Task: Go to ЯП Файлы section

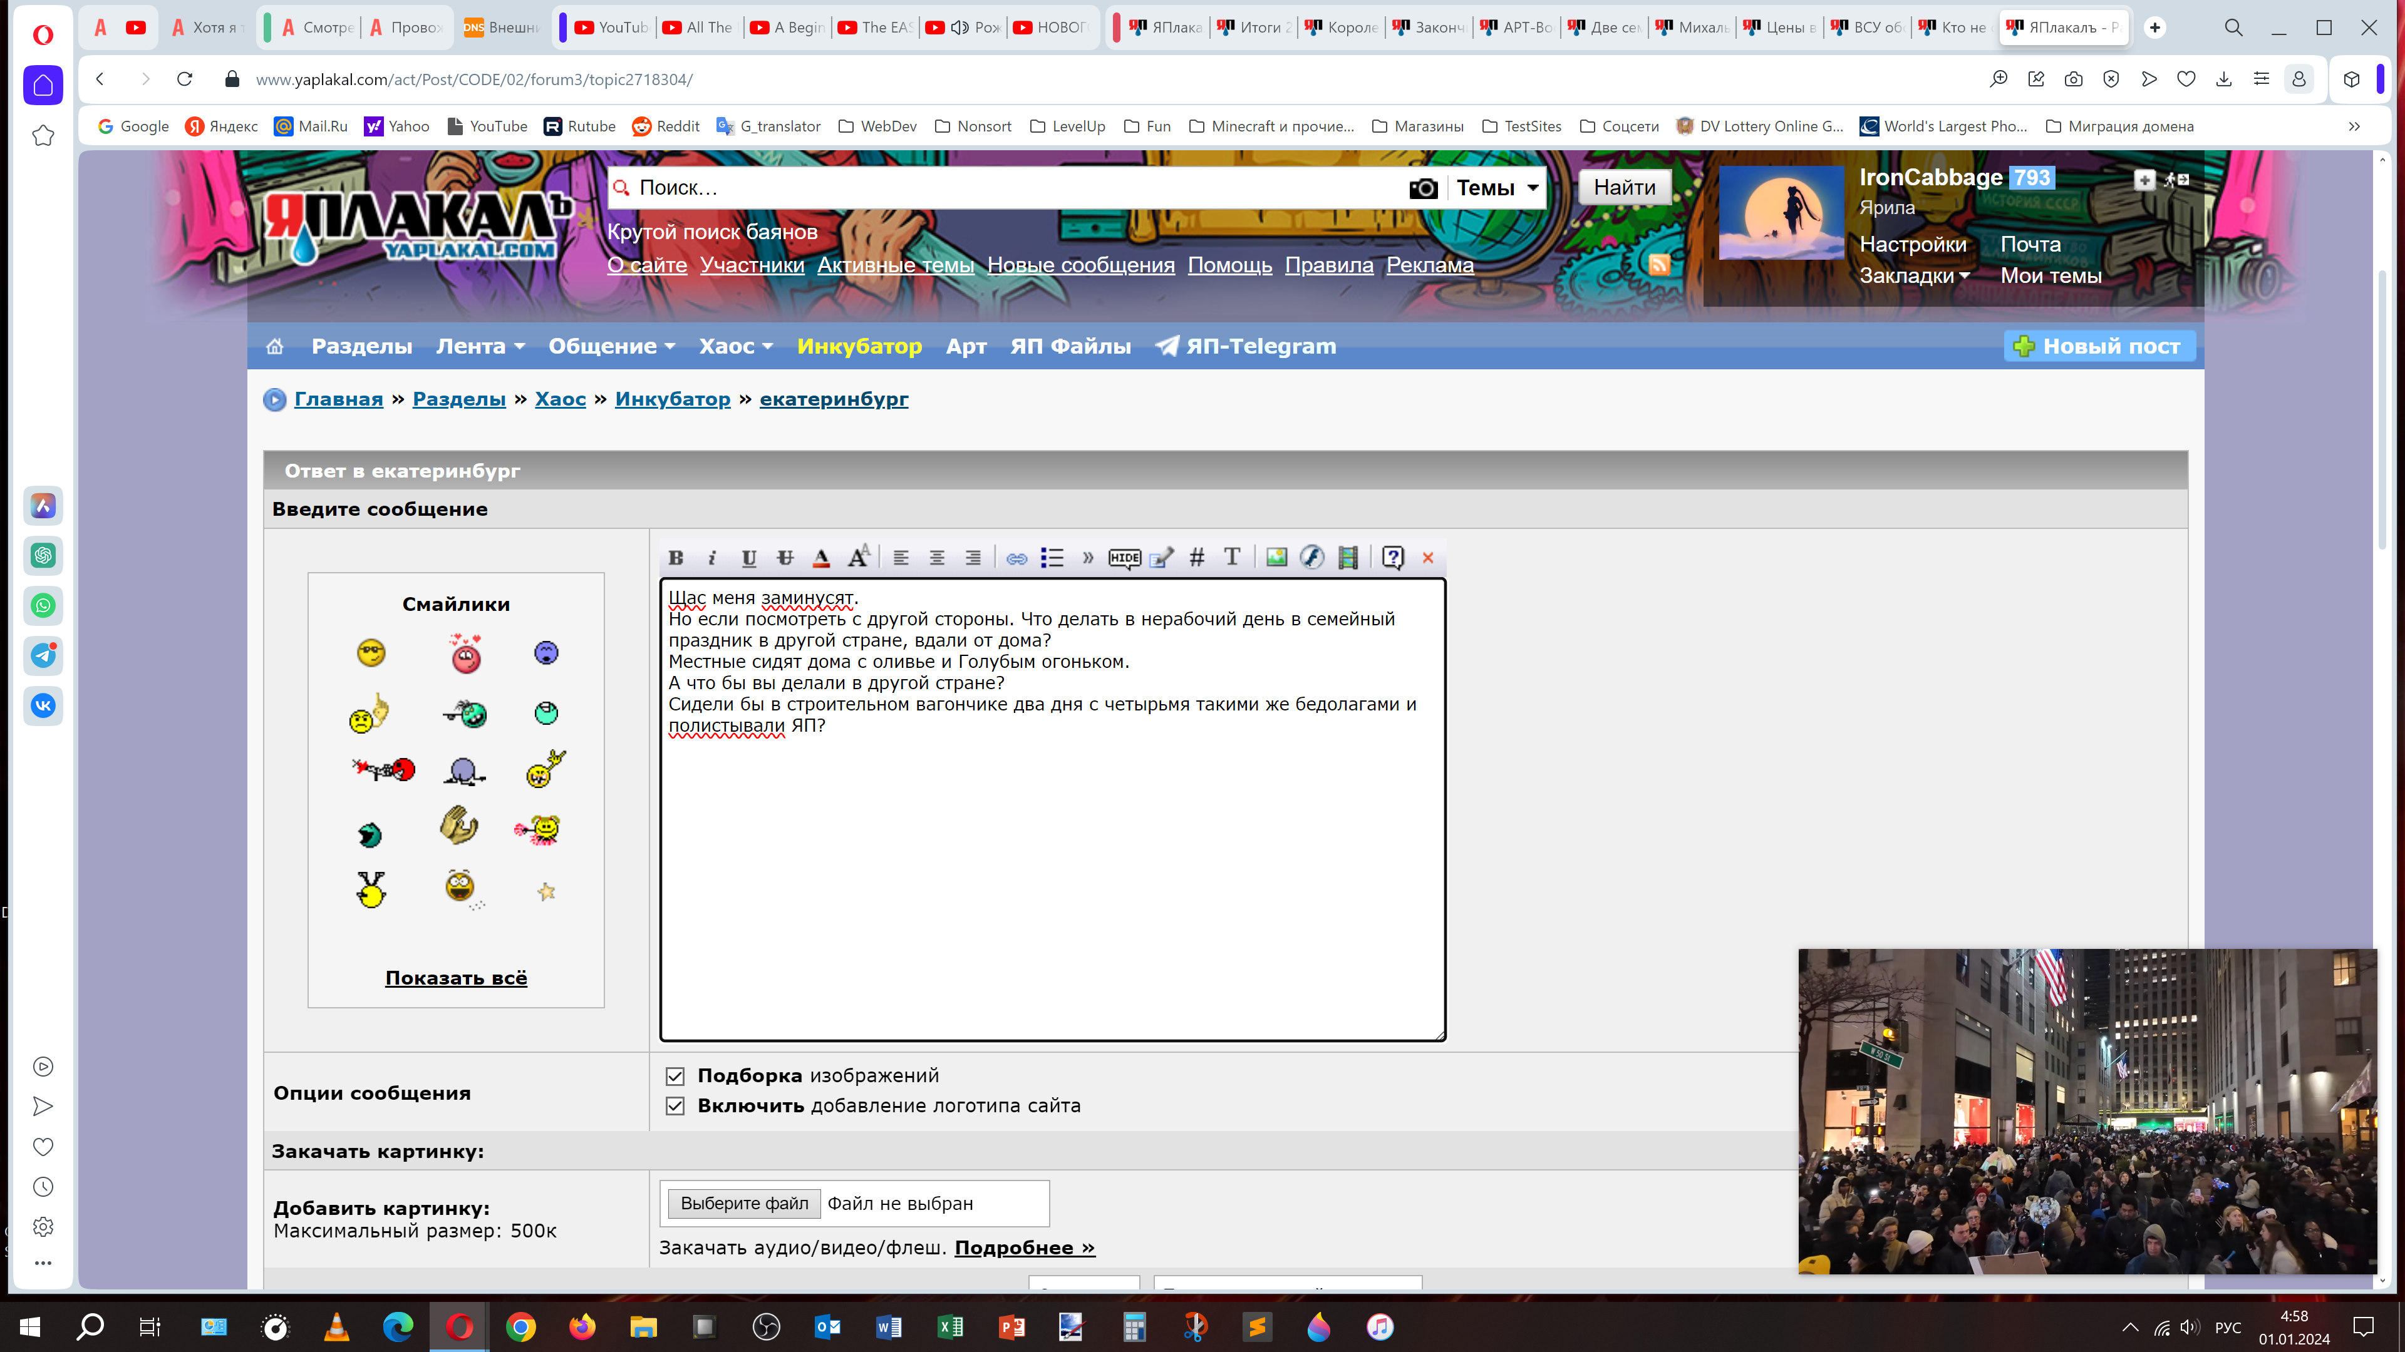Action: (1070, 346)
